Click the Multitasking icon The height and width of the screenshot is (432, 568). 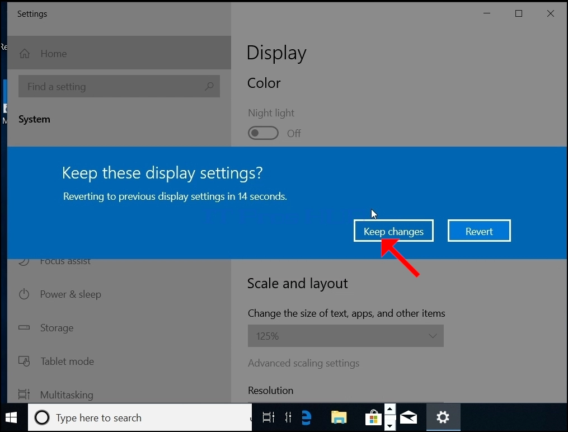(x=24, y=395)
